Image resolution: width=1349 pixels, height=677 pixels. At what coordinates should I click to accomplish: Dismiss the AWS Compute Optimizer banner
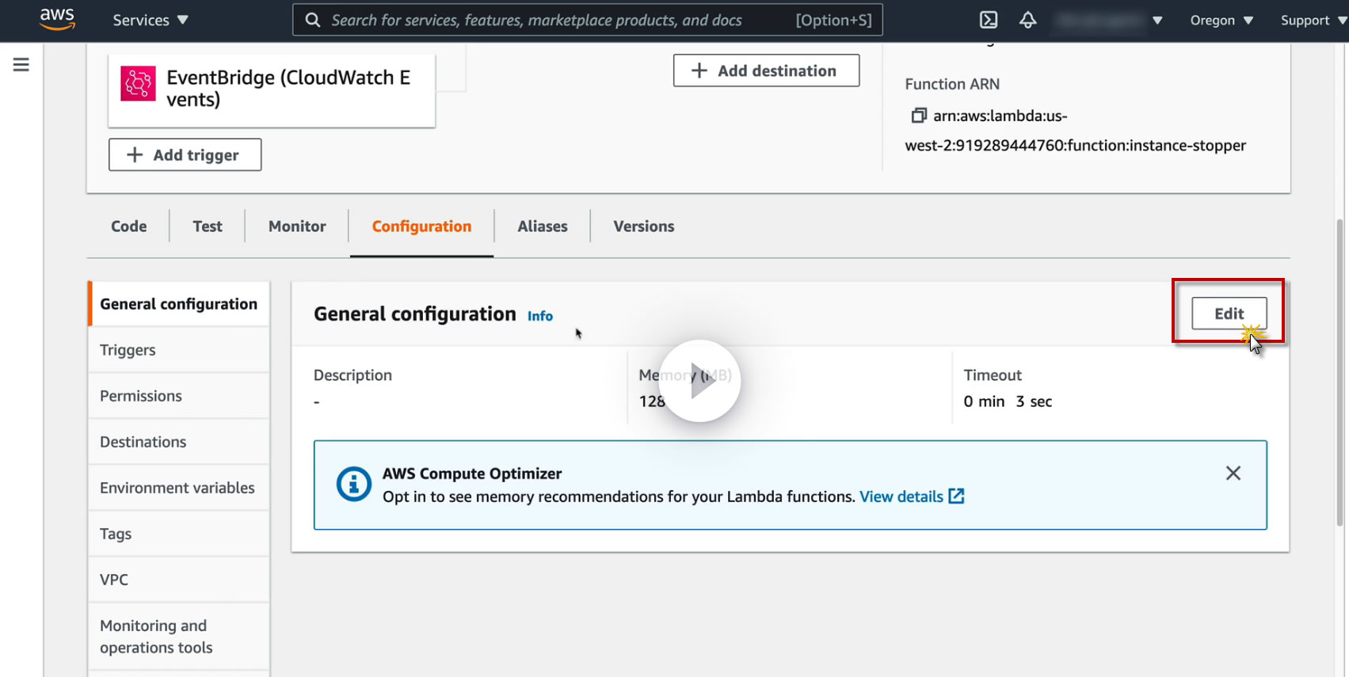(x=1233, y=473)
